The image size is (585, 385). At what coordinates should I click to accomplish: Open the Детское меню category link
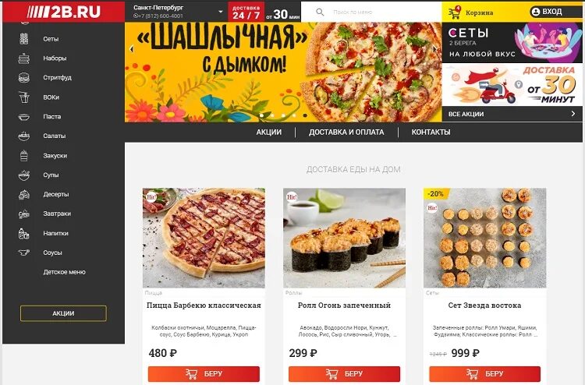click(x=64, y=272)
